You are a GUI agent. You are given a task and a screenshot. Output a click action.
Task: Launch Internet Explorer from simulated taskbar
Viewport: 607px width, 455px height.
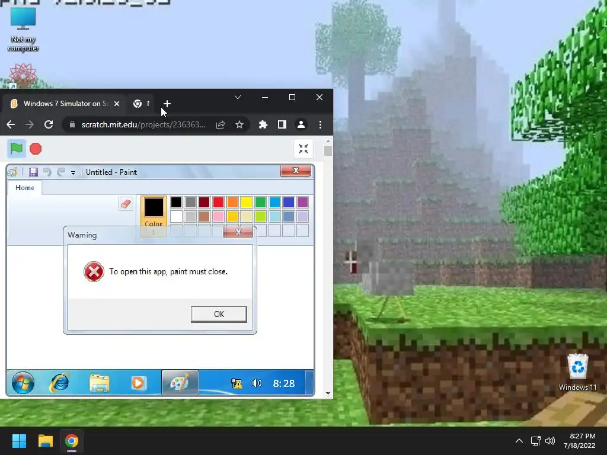60,383
